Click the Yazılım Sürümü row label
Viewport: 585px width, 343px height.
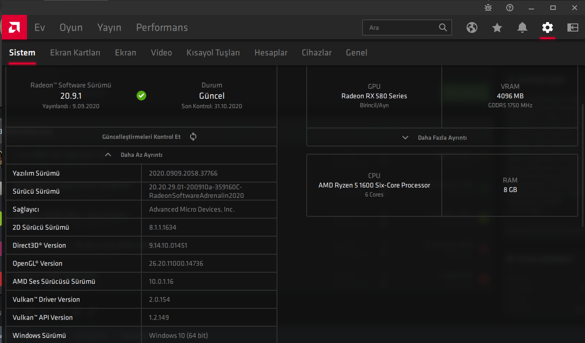[x=36, y=173]
